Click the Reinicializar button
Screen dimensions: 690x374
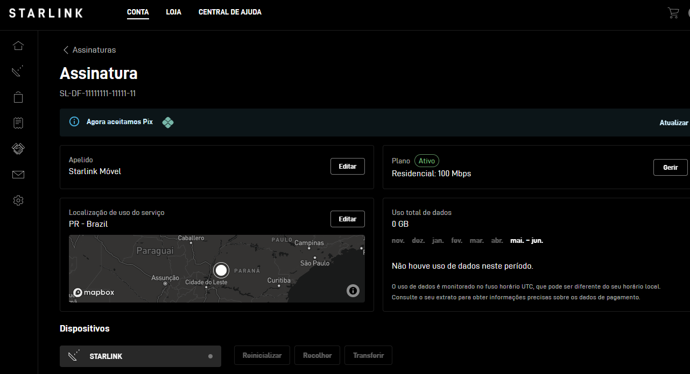tap(262, 355)
